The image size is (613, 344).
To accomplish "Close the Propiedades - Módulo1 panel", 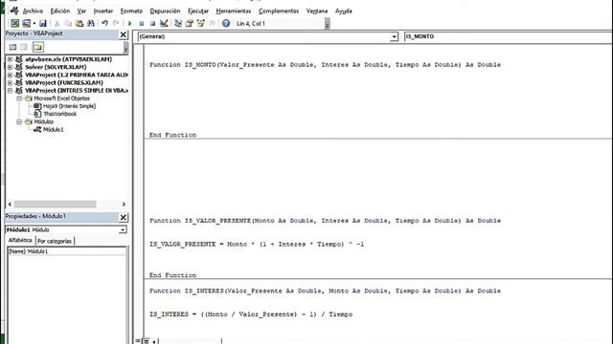I will 124,217.
